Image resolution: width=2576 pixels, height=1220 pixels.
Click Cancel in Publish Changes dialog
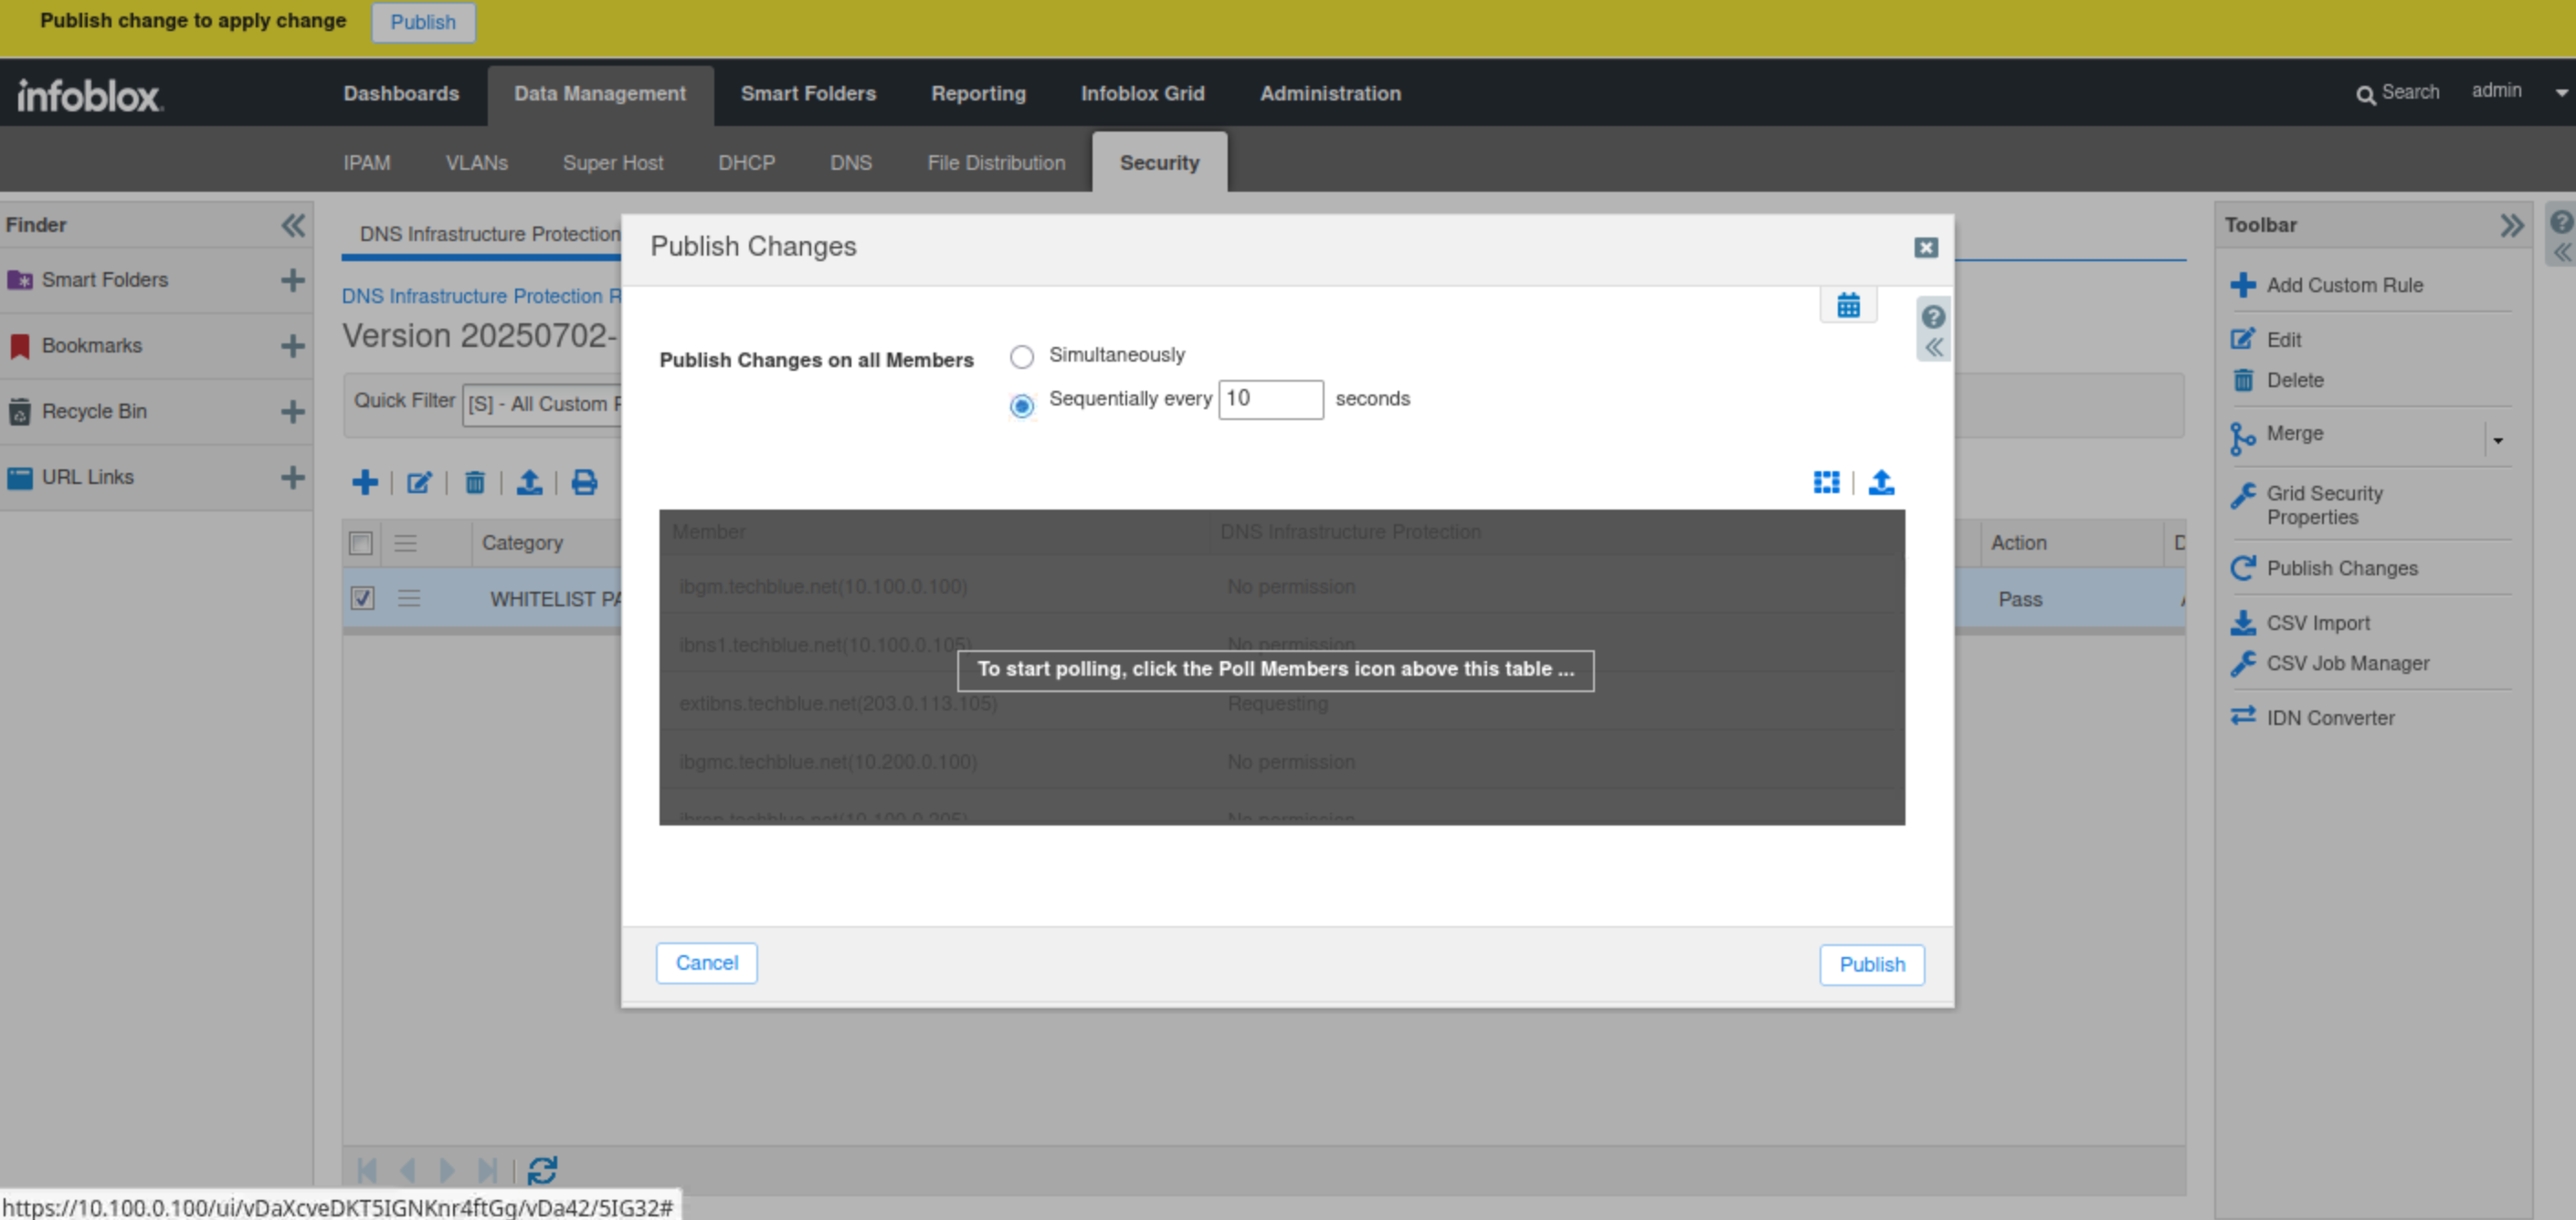click(x=706, y=963)
